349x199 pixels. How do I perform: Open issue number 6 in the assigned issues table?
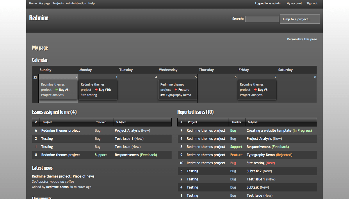[x=36, y=131]
